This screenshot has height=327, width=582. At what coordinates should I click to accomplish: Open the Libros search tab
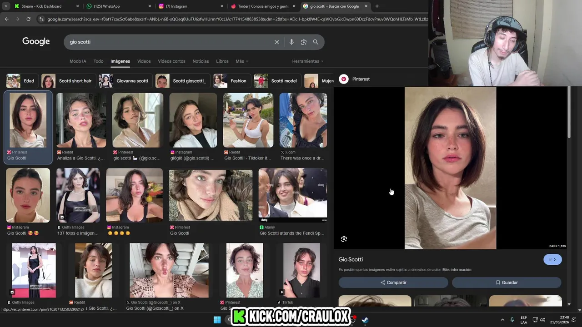point(222,61)
